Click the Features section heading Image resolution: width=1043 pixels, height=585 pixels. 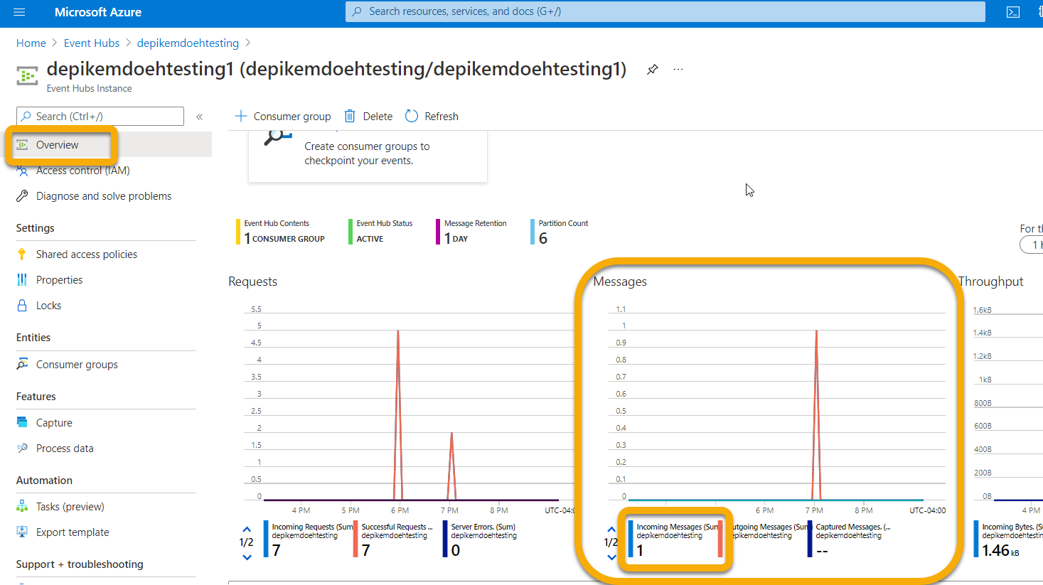click(x=36, y=397)
